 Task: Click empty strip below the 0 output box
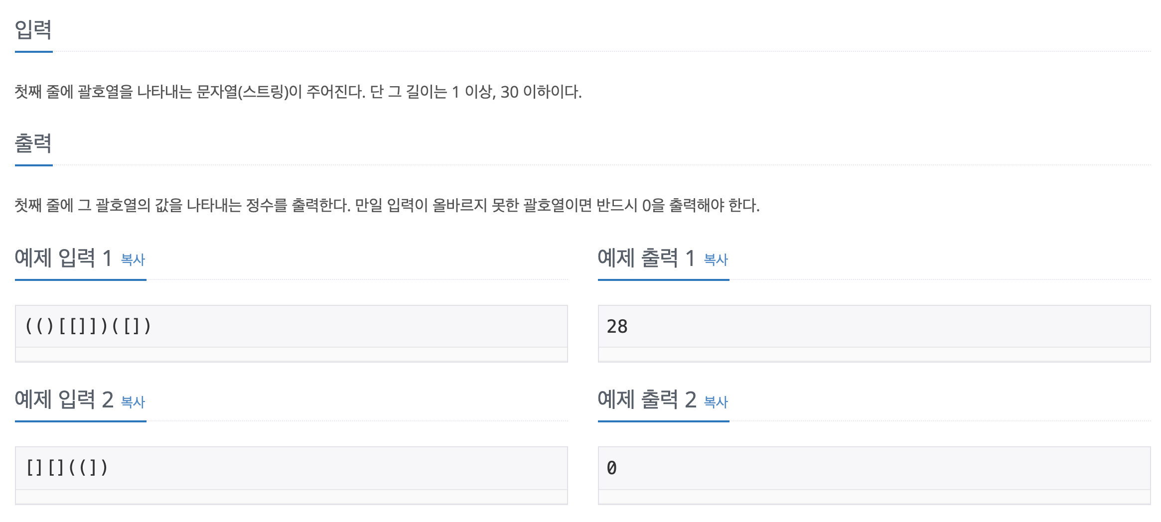(x=874, y=497)
